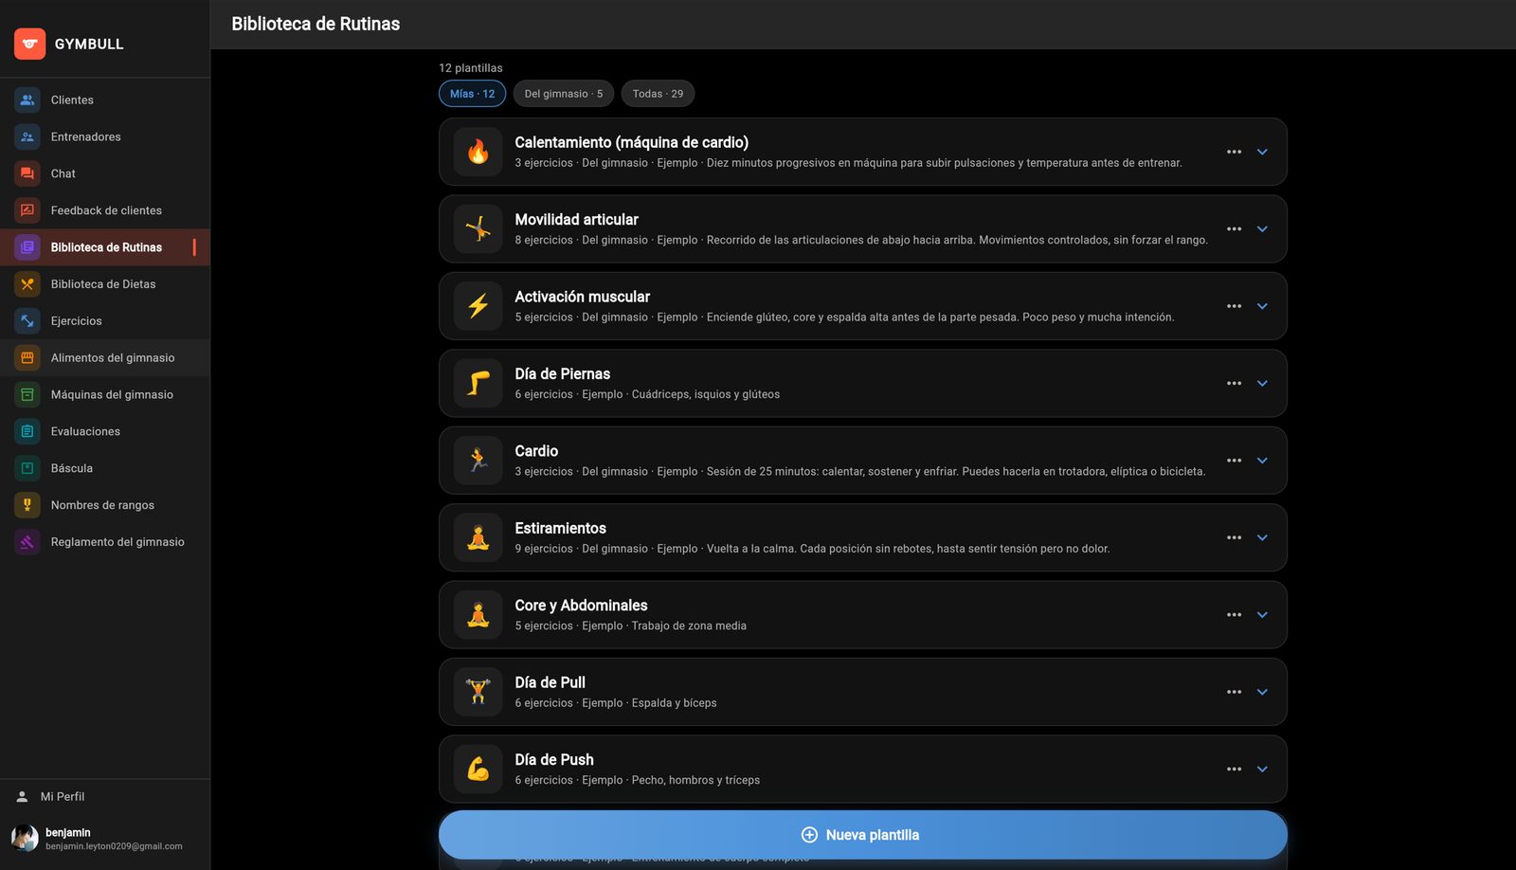Click the three-dot menu for Día de Piernas
This screenshot has height=870, width=1516.
click(x=1234, y=384)
